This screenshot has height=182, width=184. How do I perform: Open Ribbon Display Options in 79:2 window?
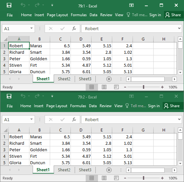click(131, 97)
